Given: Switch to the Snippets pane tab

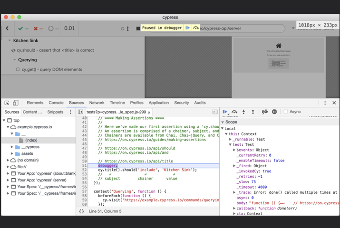Looking at the screenshot, I should click(55, 112).
